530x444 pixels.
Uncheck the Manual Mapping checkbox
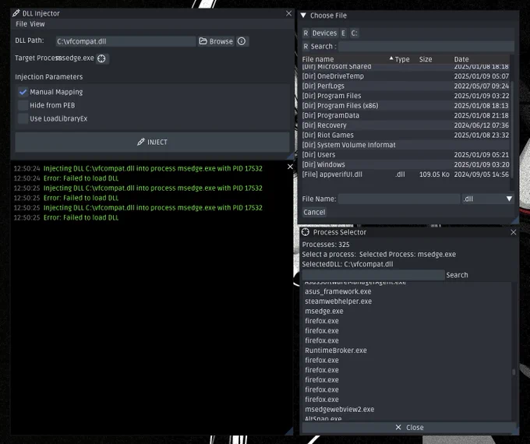click(x=23, y=92)
